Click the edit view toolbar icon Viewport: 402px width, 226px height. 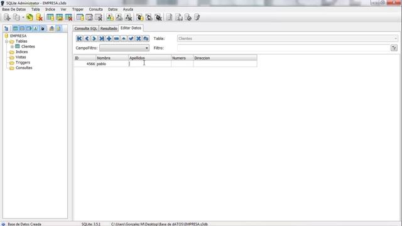pyautogui.click(x=119, y=17)
